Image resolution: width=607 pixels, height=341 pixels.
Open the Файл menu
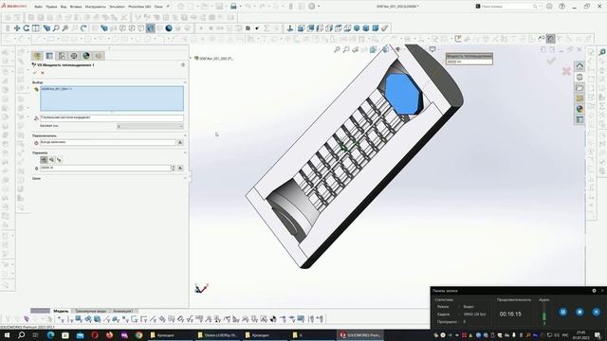38,7
